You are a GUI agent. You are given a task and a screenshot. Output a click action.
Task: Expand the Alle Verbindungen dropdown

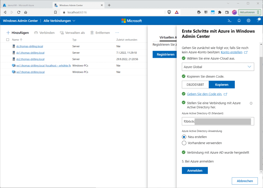pos(59,21)
